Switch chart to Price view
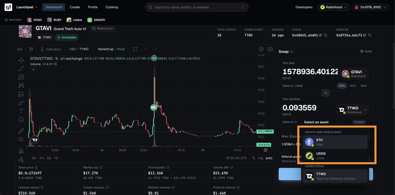Image resolution: width=395 pixels, height=195 pixels. coord(121,49)
